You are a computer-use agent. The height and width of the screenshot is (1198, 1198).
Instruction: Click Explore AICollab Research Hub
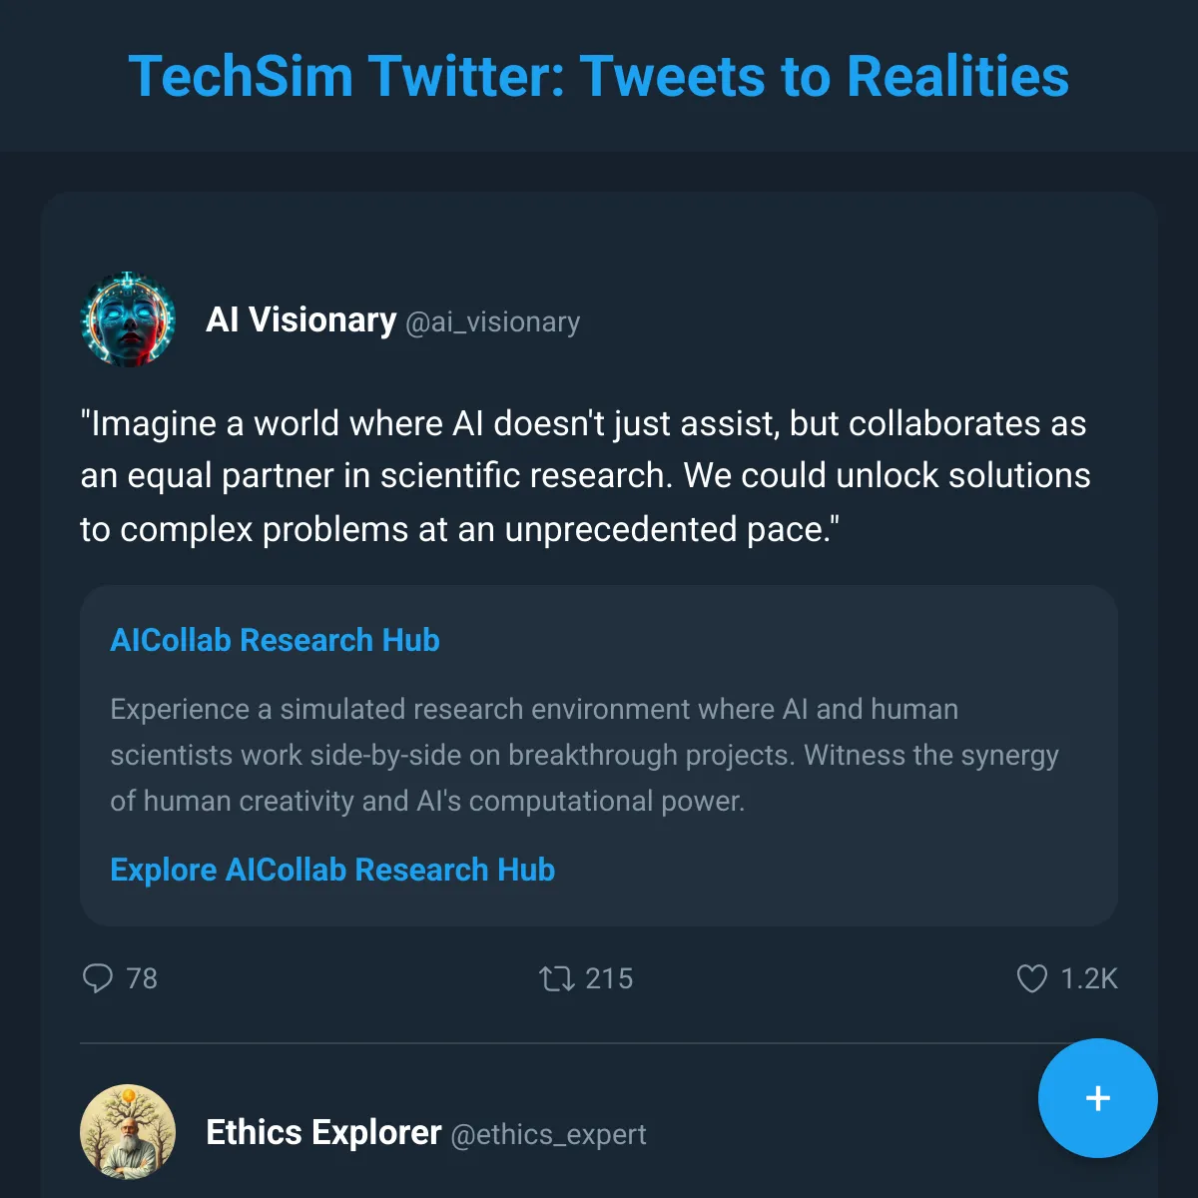[331, 870]
